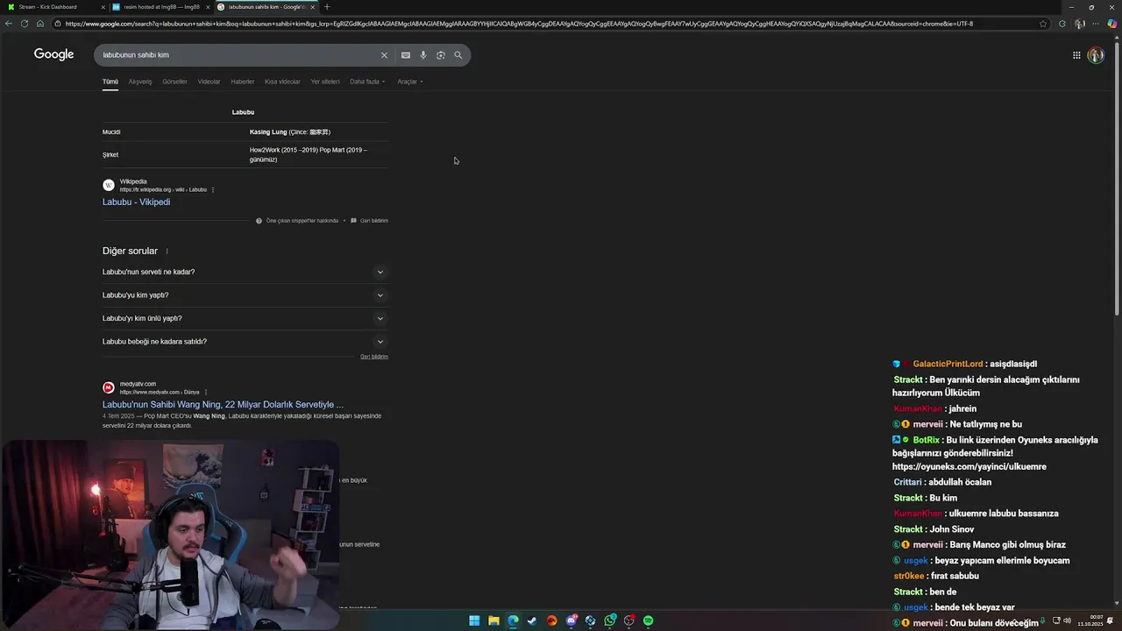
Task: Select the Alışveriş search filter
Action: tap(140, 82)
